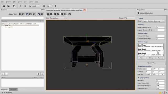
Task: Select three viewports side-split layout
Action: coord(62,14)
